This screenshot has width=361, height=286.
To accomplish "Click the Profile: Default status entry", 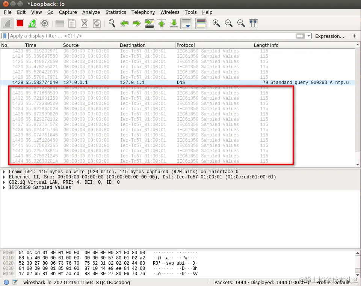I will (333, 283).
